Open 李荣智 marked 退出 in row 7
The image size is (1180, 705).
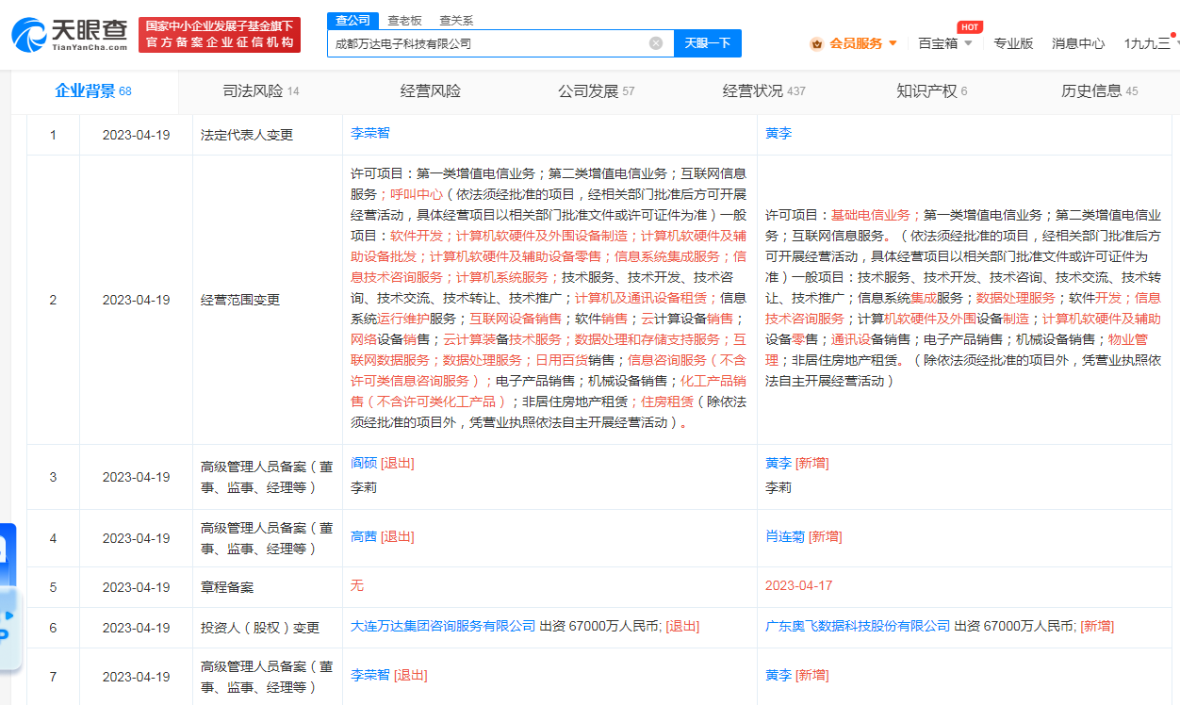[369, 675]
